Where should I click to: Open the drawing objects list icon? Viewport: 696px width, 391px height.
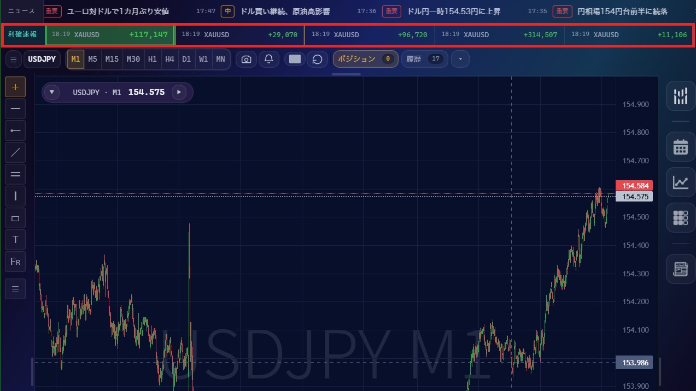15,289
